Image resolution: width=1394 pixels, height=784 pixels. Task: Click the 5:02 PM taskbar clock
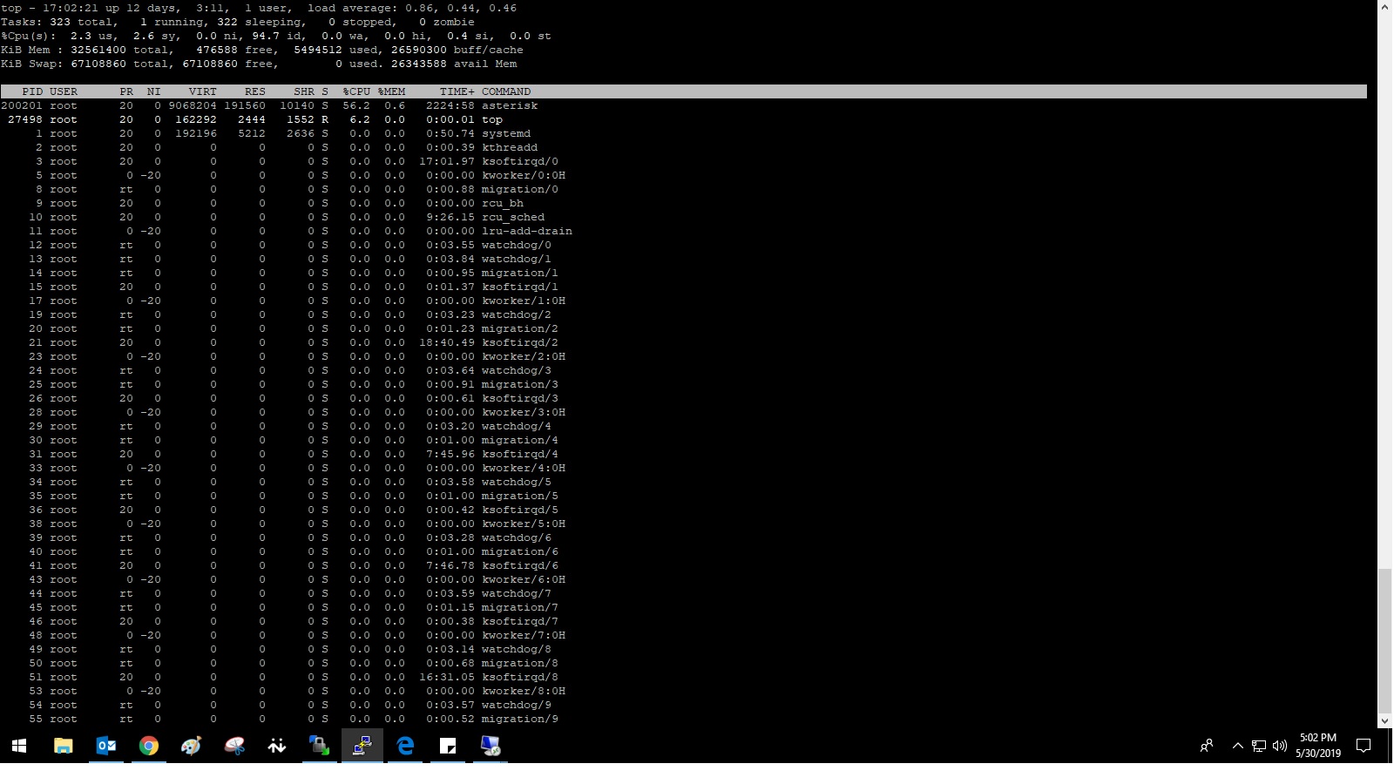click(x=1317, y=746)
